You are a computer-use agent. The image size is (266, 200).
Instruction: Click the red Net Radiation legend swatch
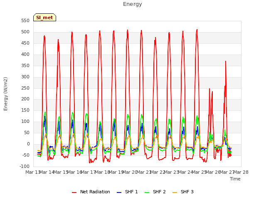[x=74, y=192]
